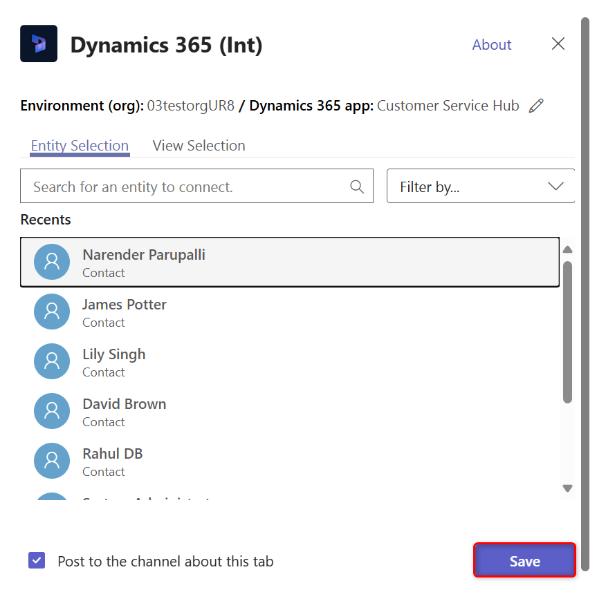Click the chevron on the Filter by control

coord(555,186)
